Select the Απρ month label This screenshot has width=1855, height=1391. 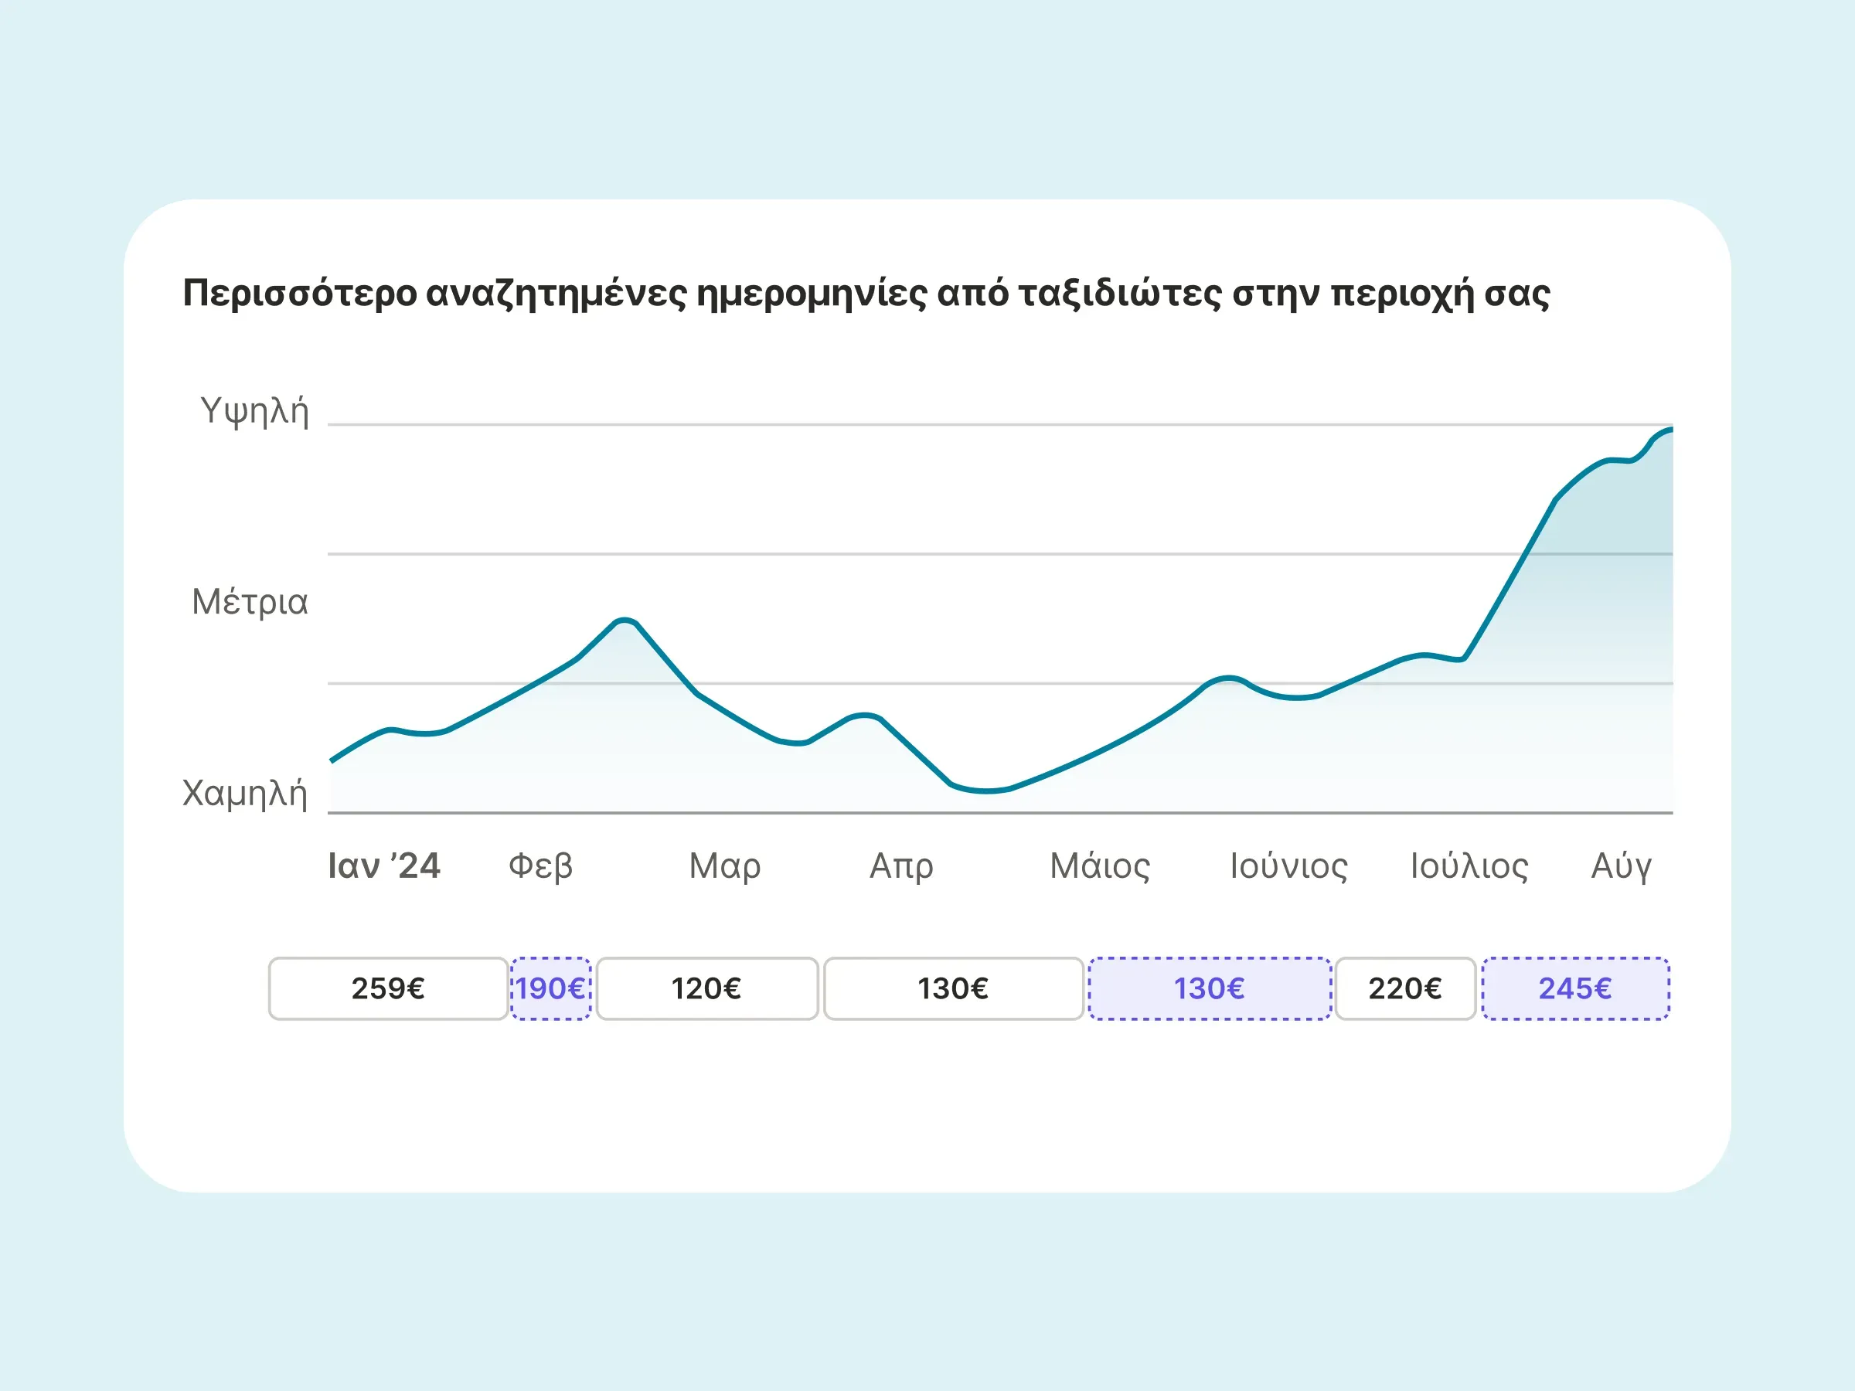pos(901,866)
